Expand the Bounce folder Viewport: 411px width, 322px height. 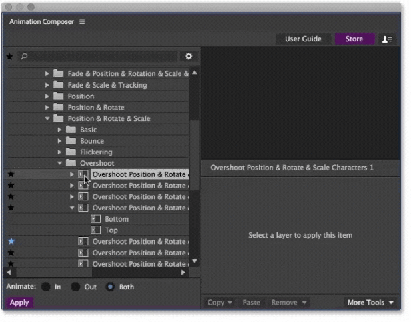60,141
